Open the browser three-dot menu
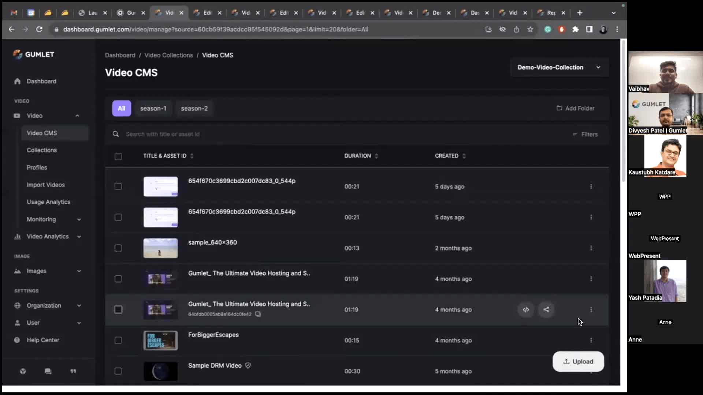703x395 pixels. point(617,29)
